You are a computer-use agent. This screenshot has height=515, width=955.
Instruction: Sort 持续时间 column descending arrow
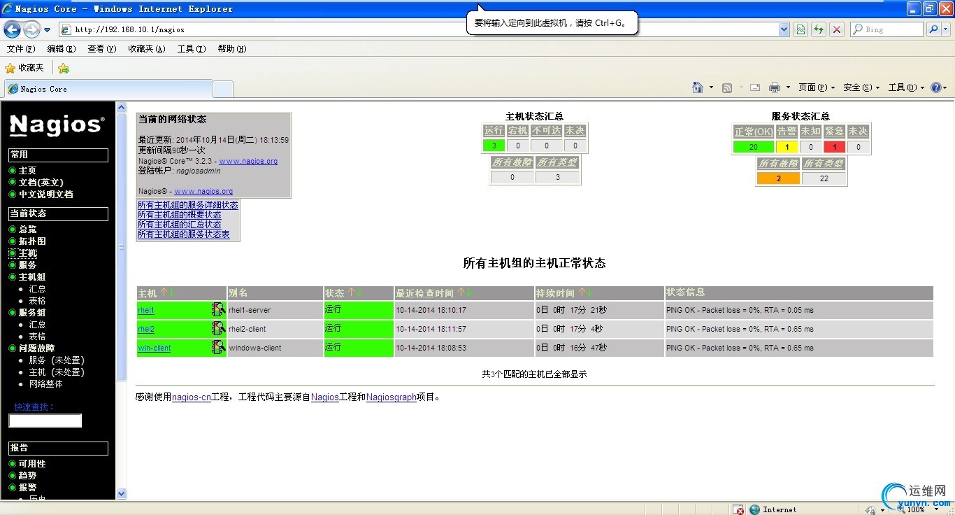click(x=590, y=292)
